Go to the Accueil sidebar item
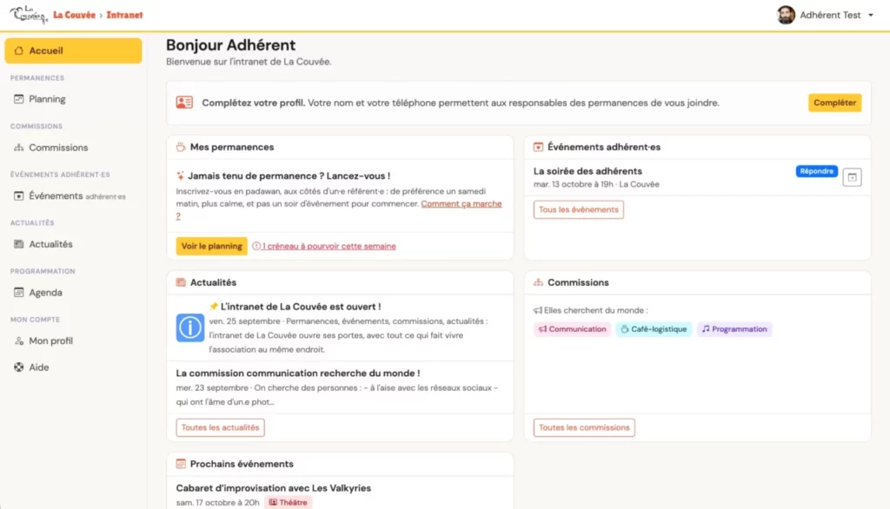 point(73,50)
